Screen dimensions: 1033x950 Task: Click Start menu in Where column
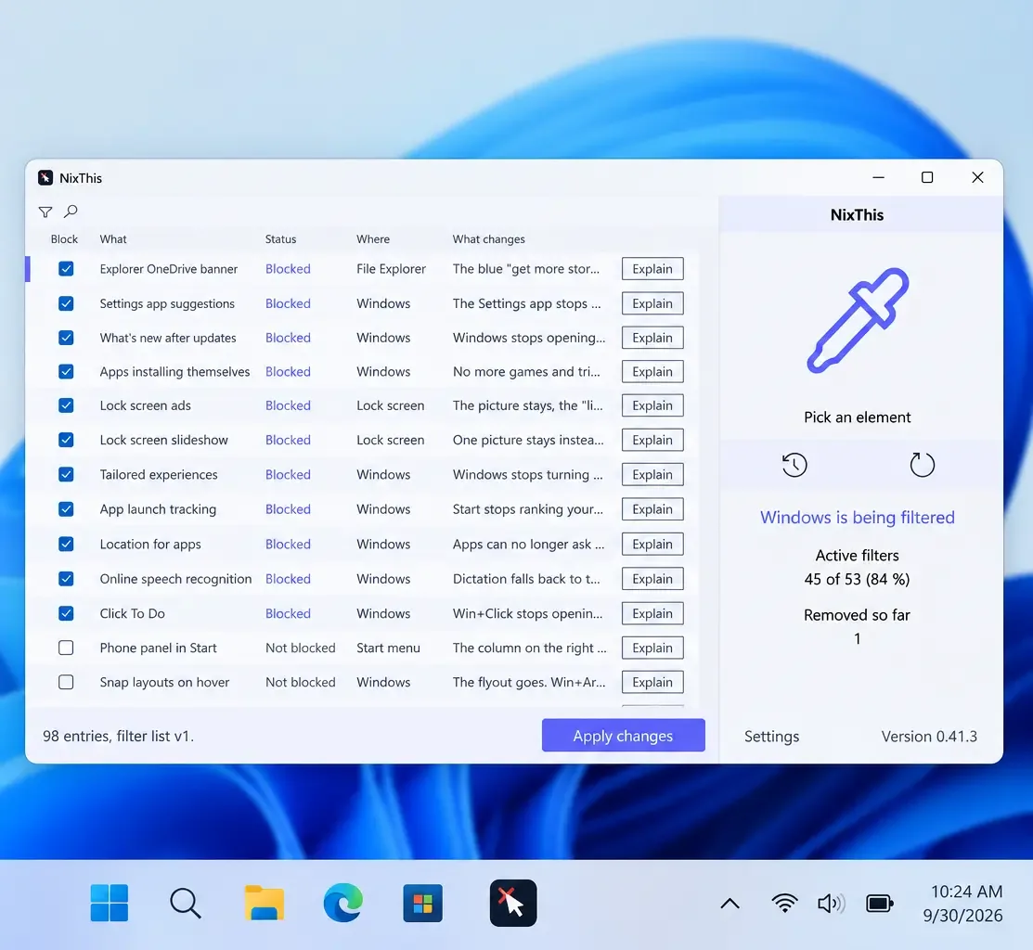point(388,648)
